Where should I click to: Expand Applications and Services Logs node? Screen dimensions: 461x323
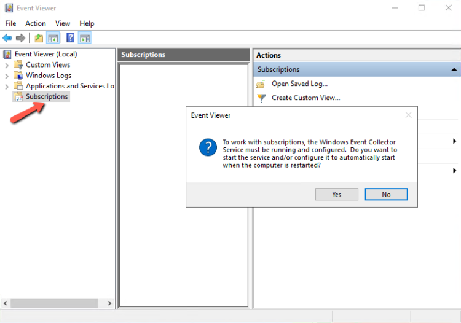coord(7,87)
